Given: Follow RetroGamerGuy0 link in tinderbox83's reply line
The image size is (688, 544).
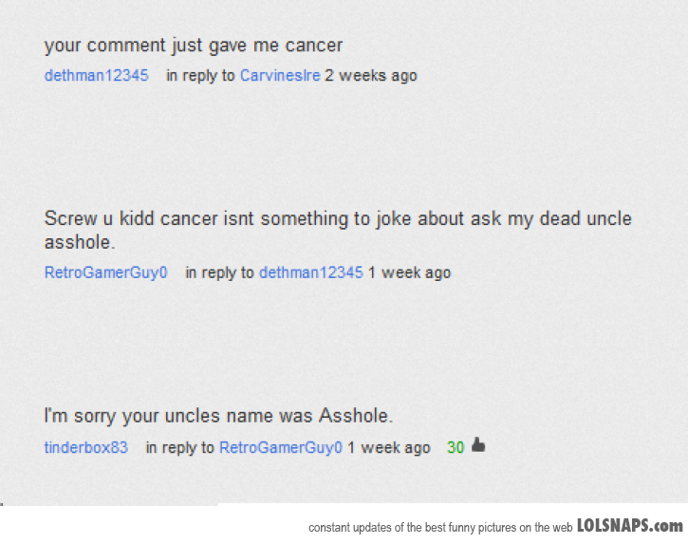Looking at the screenshot, I should (x=280, y=447).
